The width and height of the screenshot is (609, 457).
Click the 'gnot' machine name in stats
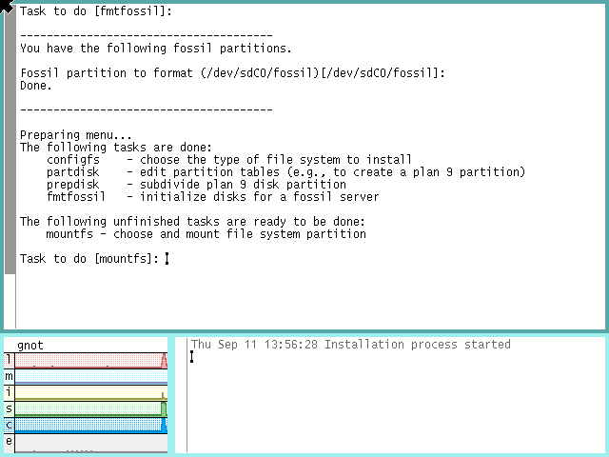30,346
